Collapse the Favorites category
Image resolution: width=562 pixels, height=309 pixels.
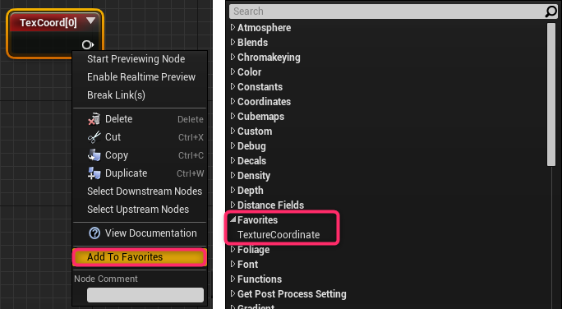pos(233,219)
